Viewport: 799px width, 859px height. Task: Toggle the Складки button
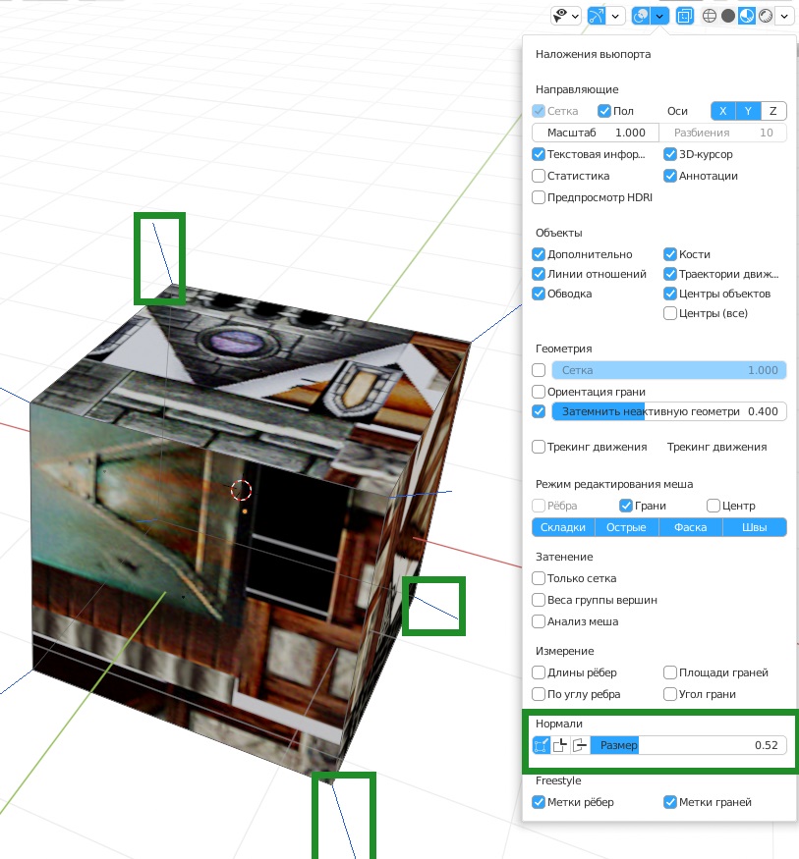[563, 527]
